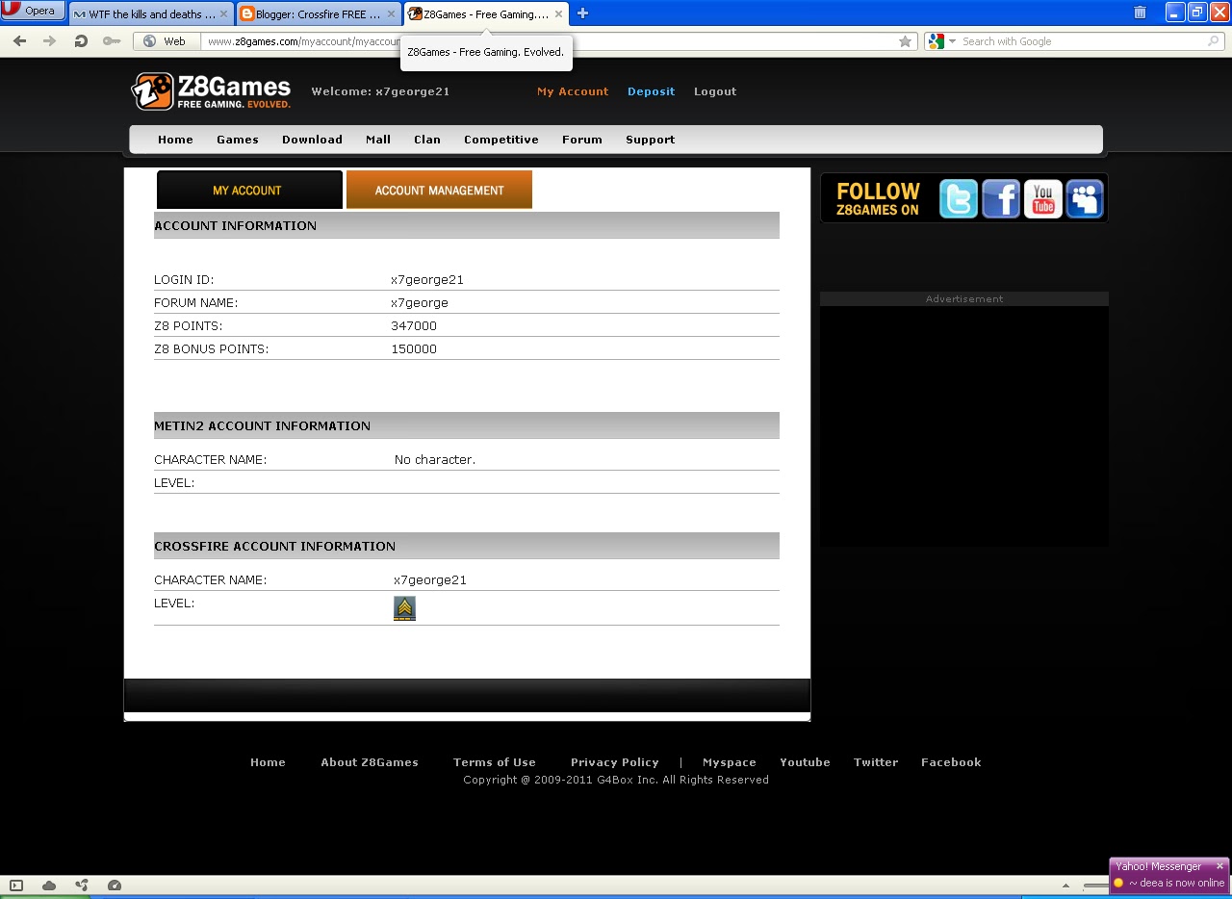
Task: Open the Facebook footer link
Action: point(951,762)
